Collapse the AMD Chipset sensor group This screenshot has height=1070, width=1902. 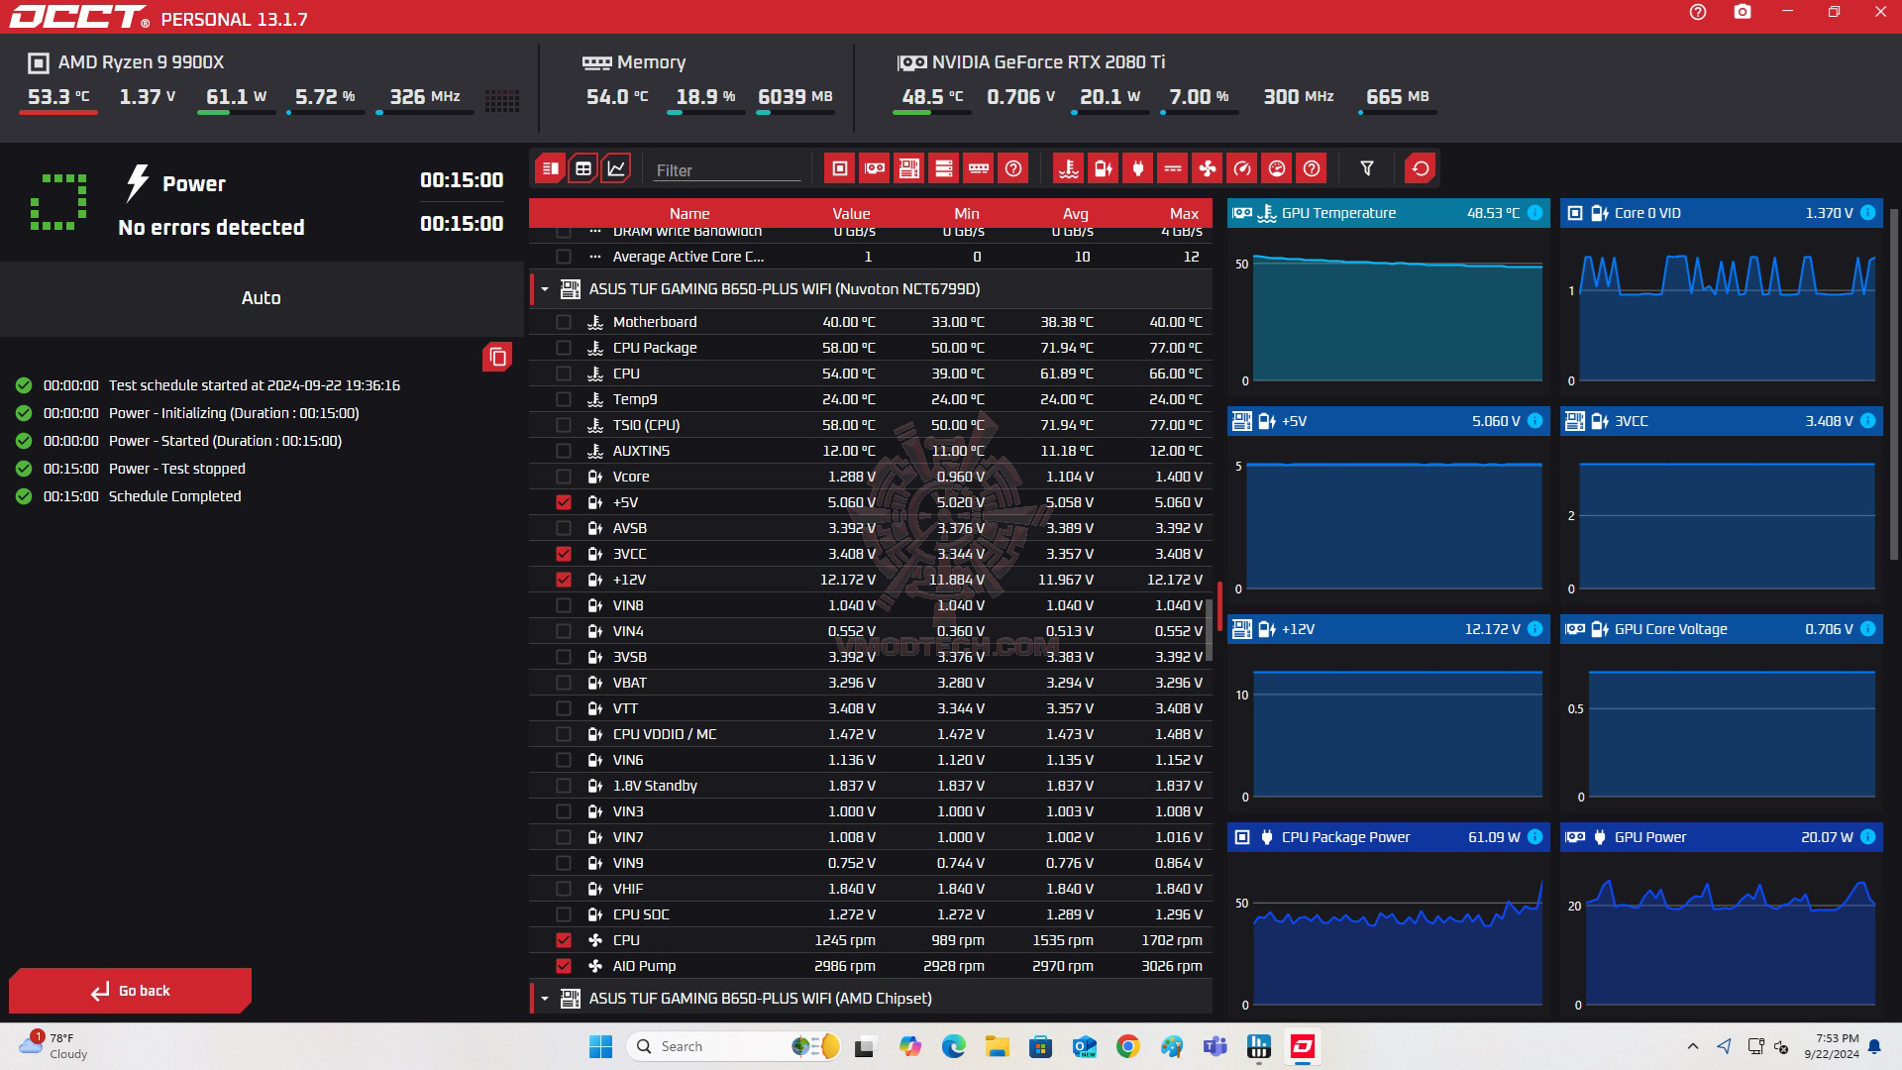[x=545, y=999]
